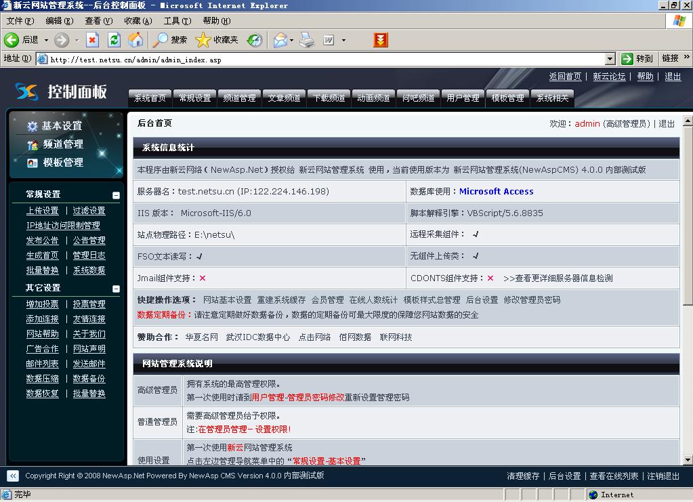This screenshot has width=693, height=502.
Task: Open the 上传设置 sidebar link
Action: tap(43, 211)
